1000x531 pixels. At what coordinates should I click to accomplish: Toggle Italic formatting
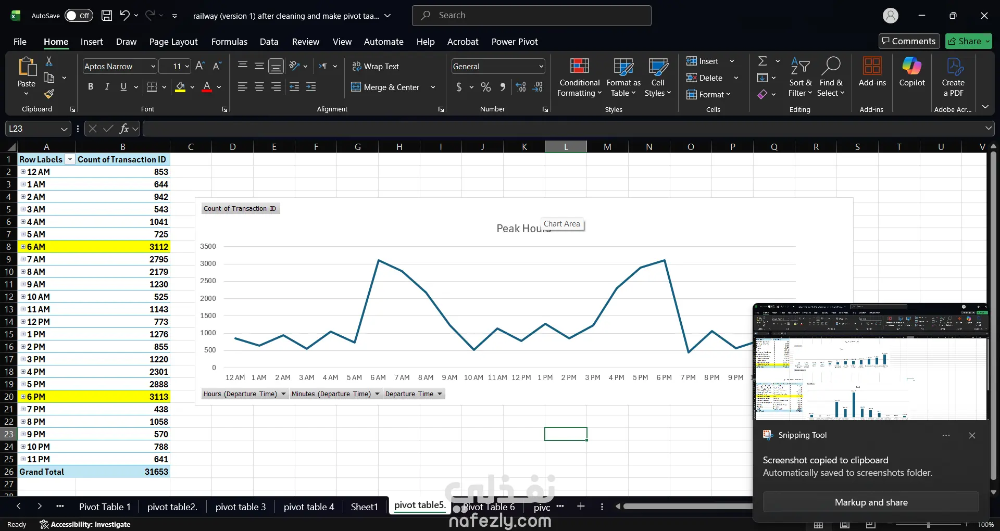(x=107, y=87)
